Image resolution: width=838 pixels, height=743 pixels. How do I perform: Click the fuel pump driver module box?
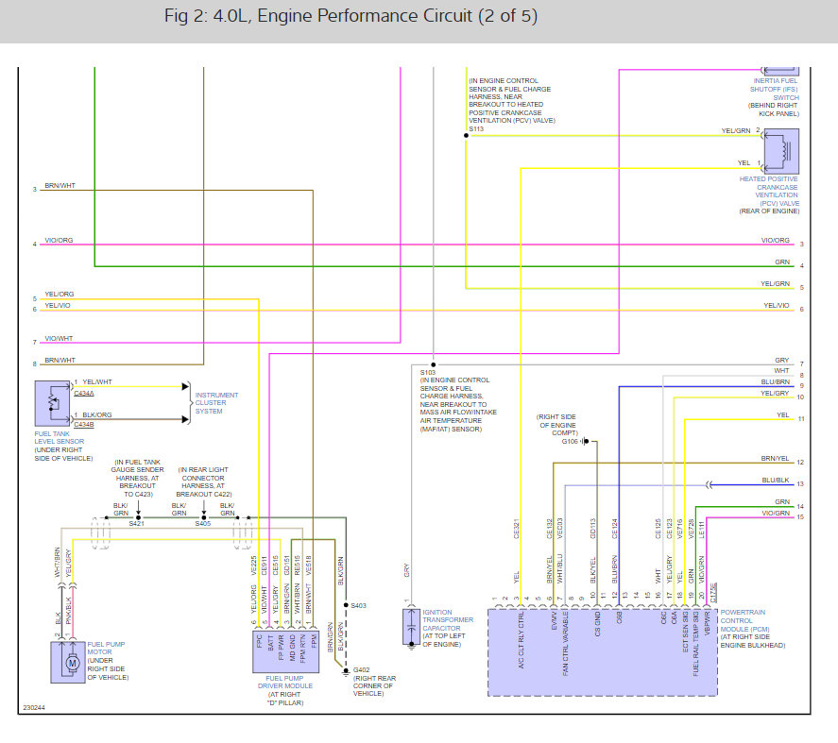[x=286, y=651]
